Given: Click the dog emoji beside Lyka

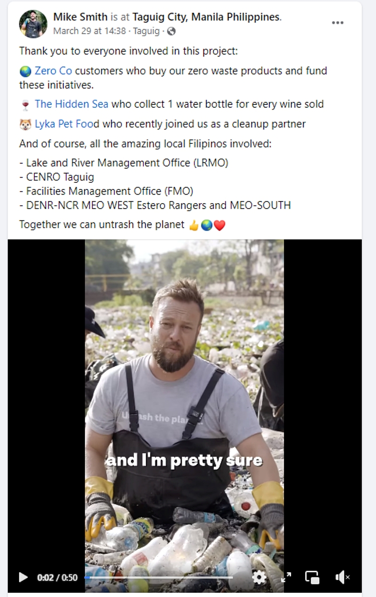Looking at the screenshot, I should click(x=25, y=125).
